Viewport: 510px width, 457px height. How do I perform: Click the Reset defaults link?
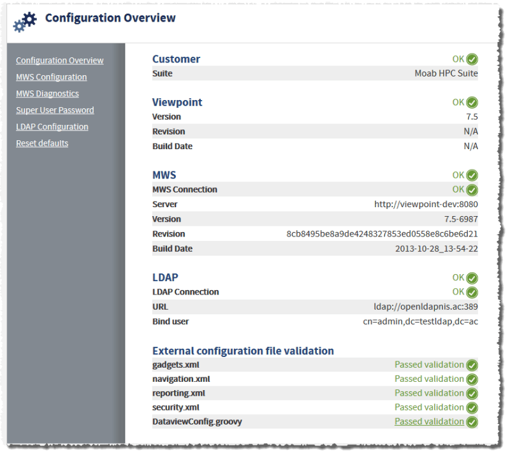click(x=42, y=143)
